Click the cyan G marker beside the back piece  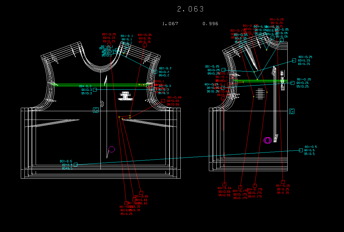coord(292,111)
